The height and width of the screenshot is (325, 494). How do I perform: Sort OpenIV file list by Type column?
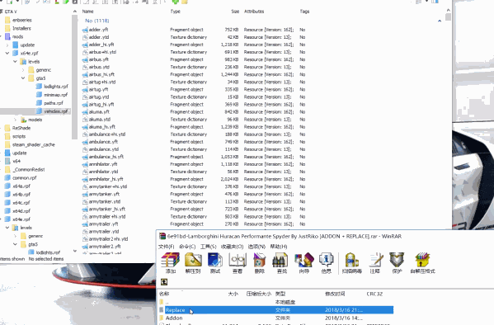(x=175, y=12)
